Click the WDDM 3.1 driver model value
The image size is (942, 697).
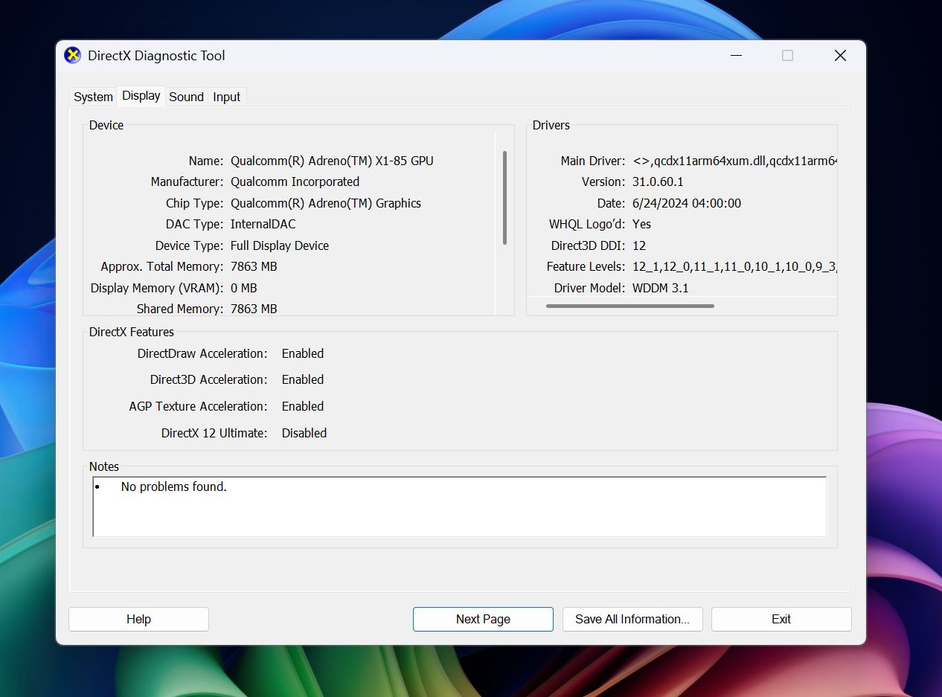(x=660, y=288)
